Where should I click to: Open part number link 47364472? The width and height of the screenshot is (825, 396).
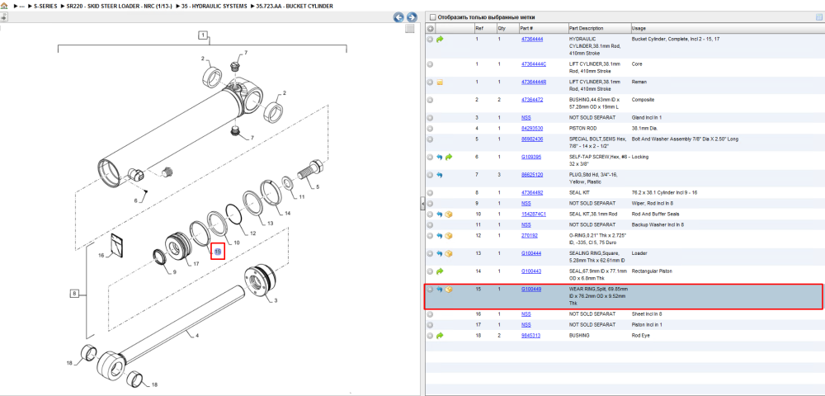(532, 99)
